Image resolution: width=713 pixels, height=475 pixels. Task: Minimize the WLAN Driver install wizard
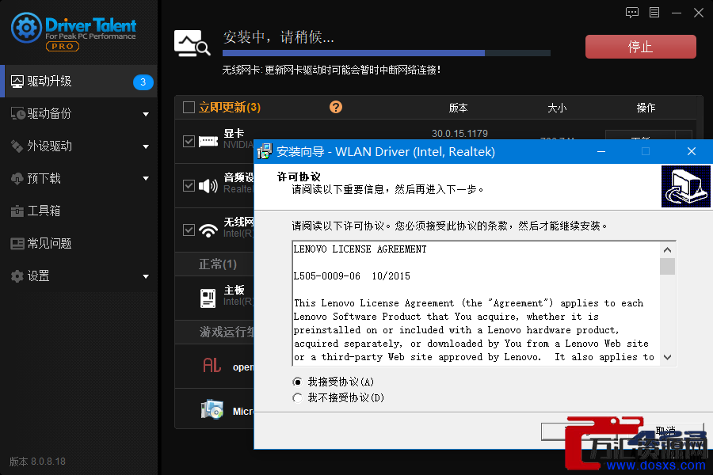[601, 151]
